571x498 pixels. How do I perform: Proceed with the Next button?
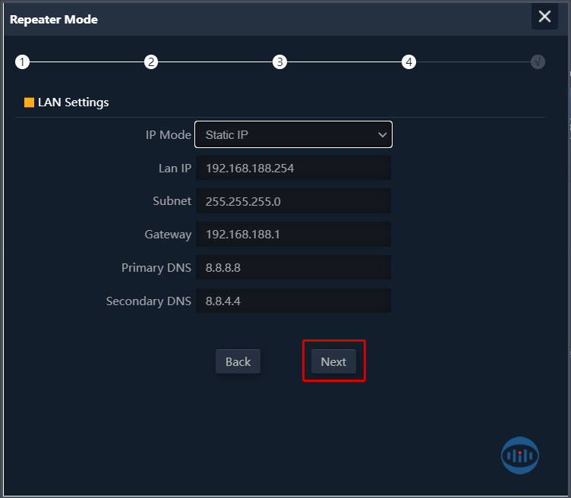[x=333, y=361]
